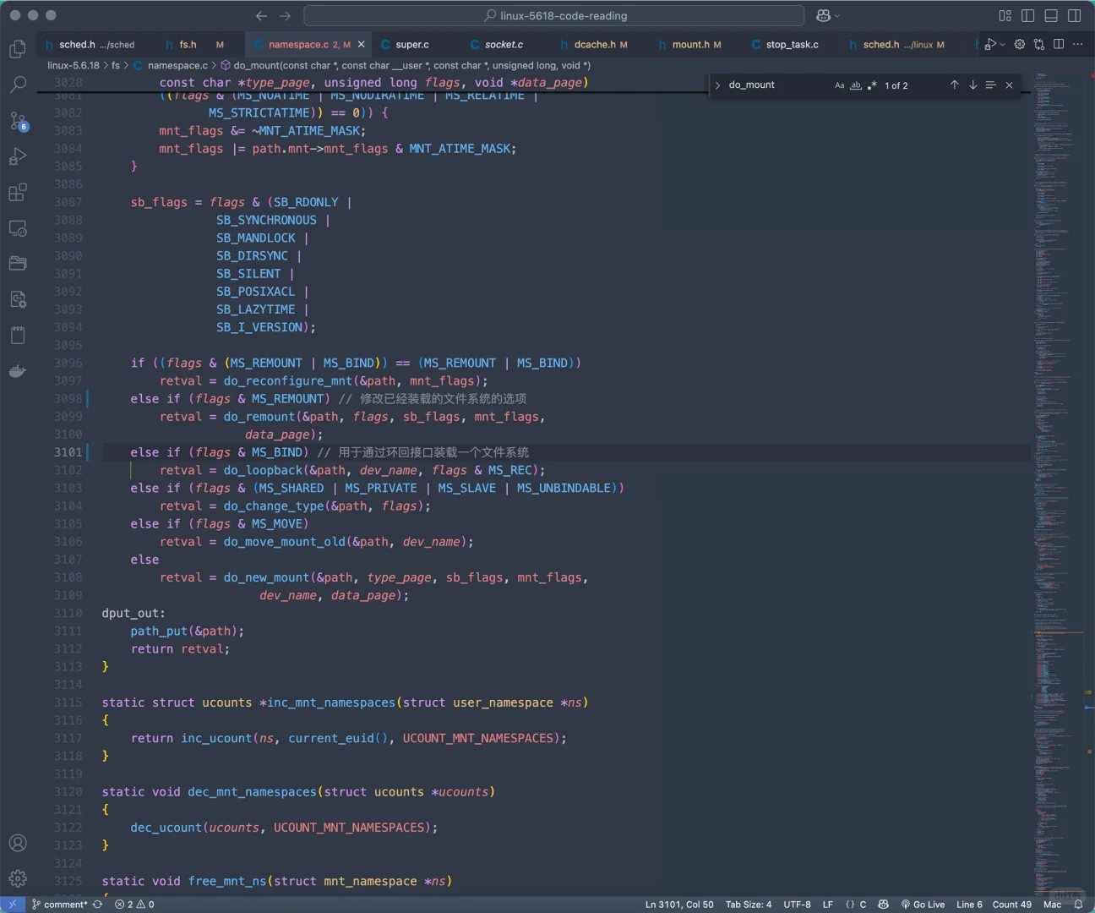This screenshot has width=1095, height=913.
Task: Open the fs folder breadcrumb dropdown
Action: pos(116,65)
